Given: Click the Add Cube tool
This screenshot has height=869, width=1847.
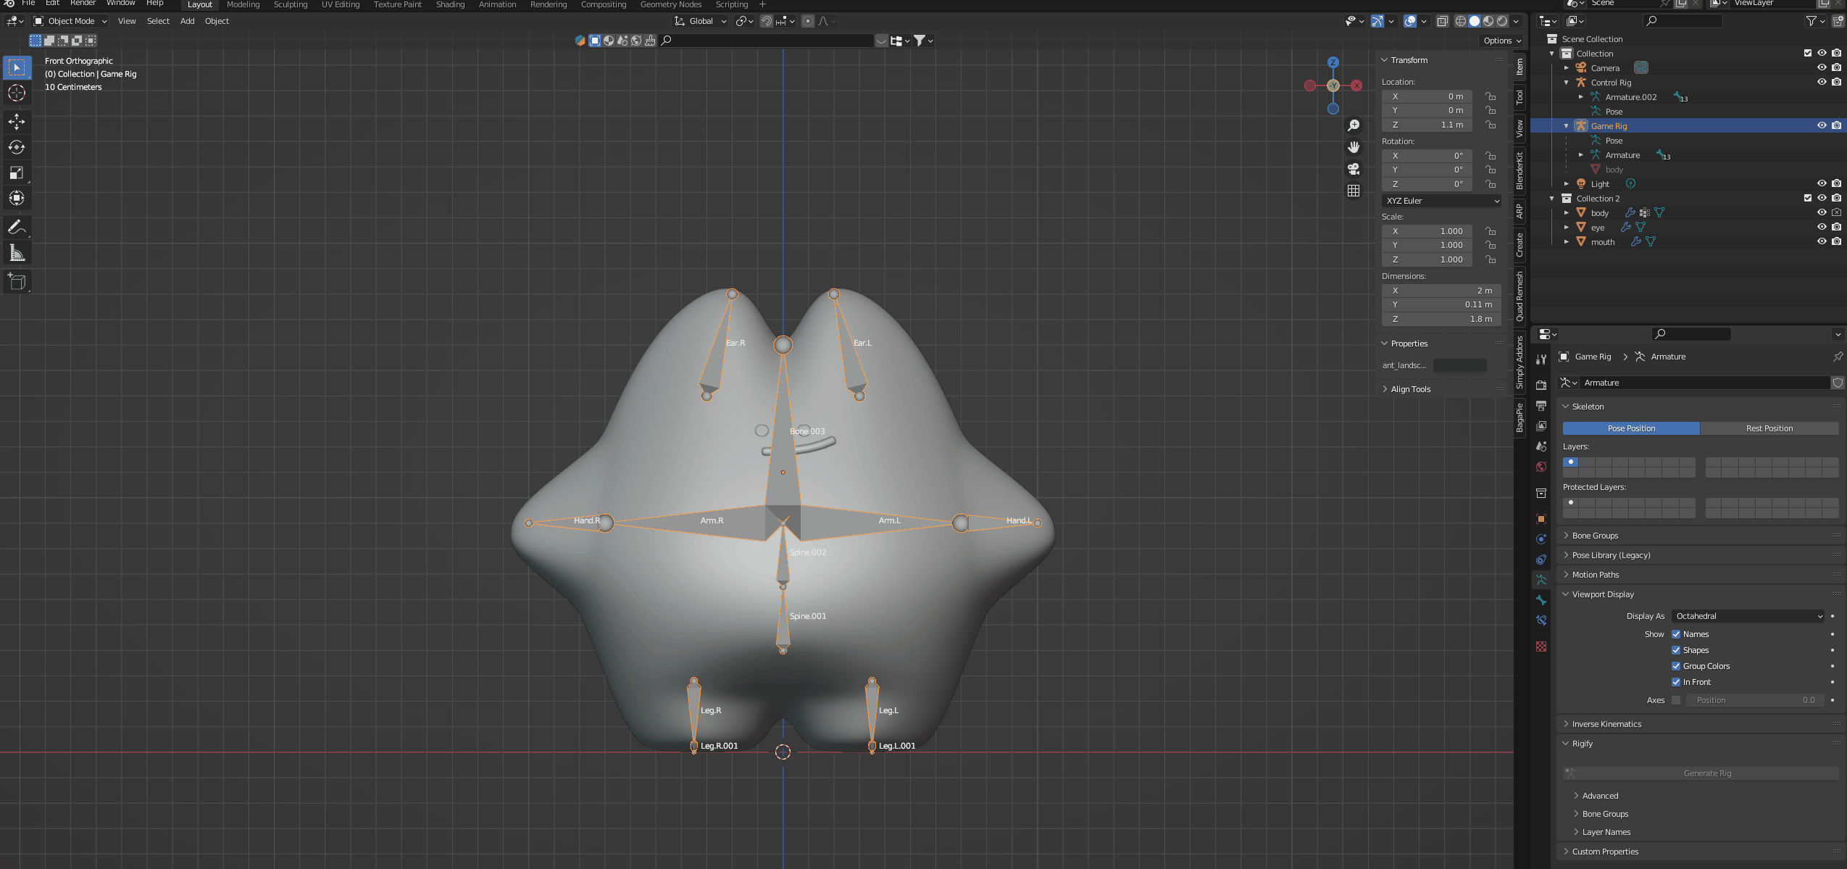Looking at the screenshot, I should 17,282.
